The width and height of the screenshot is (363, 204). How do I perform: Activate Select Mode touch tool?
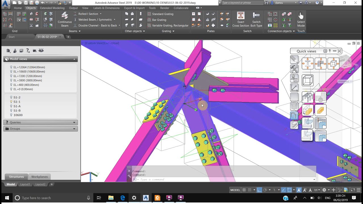301,20
